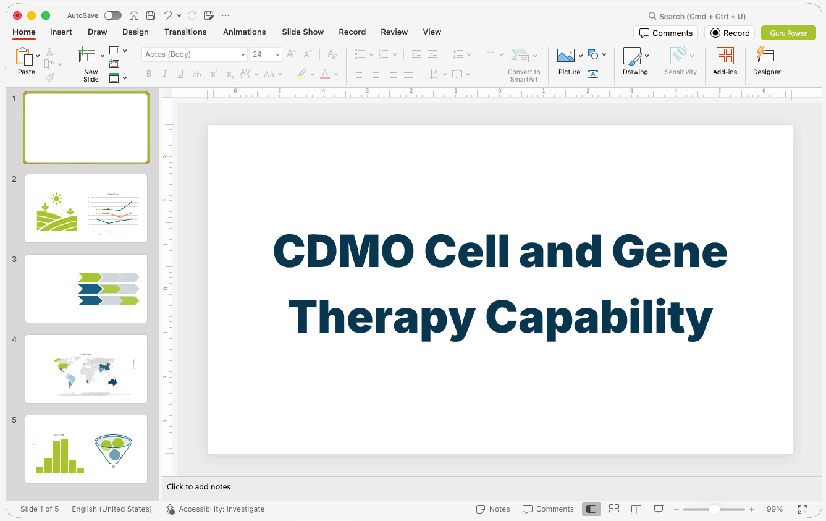
Task: Click the Comments button at top right
Action: click(x=665, y=33)
